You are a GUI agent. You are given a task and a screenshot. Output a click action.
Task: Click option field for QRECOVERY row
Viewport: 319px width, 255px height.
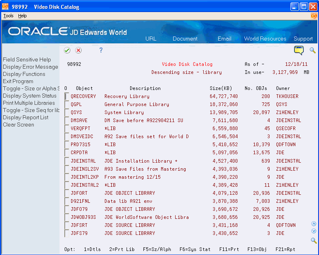coord(67,96)
